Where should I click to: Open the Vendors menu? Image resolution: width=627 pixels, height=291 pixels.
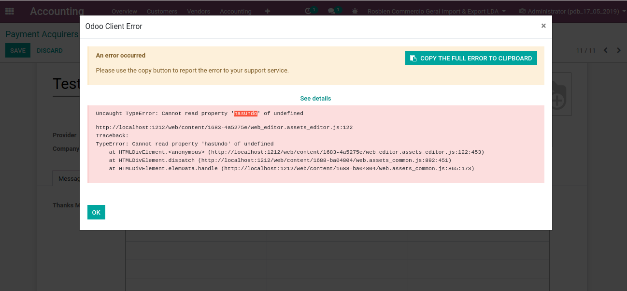pos(199,11)
